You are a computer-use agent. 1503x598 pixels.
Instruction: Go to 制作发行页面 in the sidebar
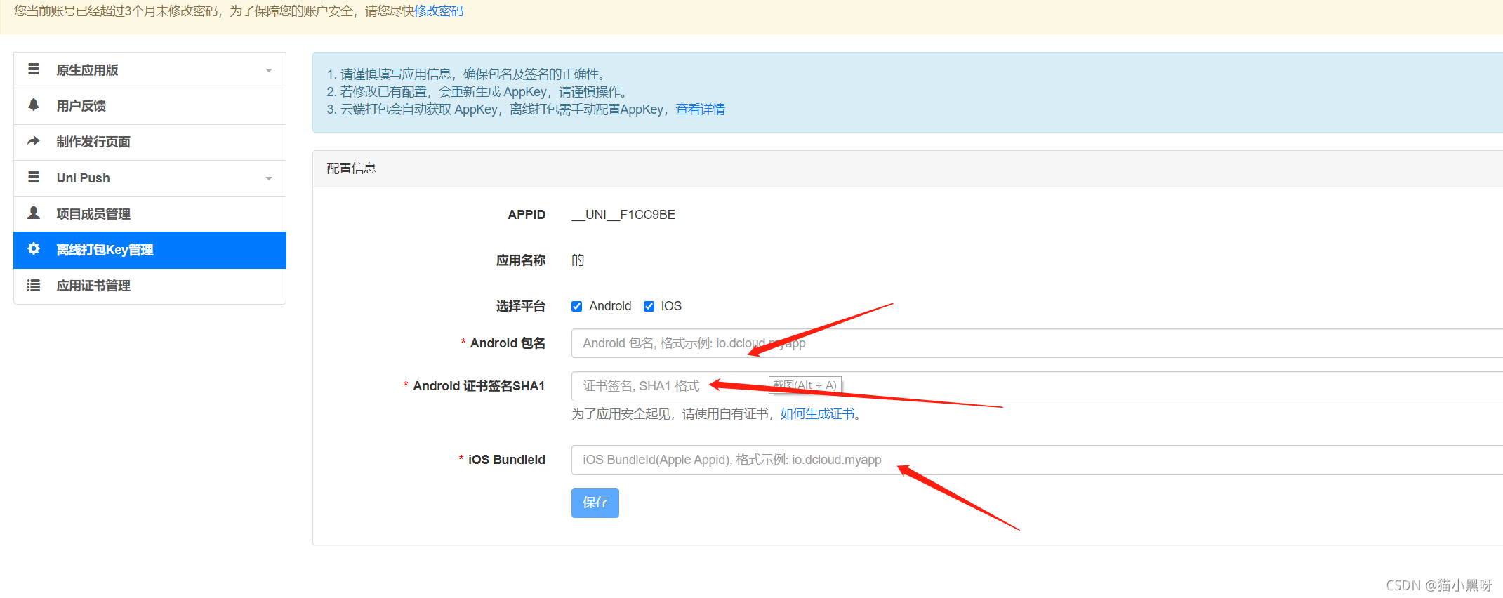coord(150,142)
